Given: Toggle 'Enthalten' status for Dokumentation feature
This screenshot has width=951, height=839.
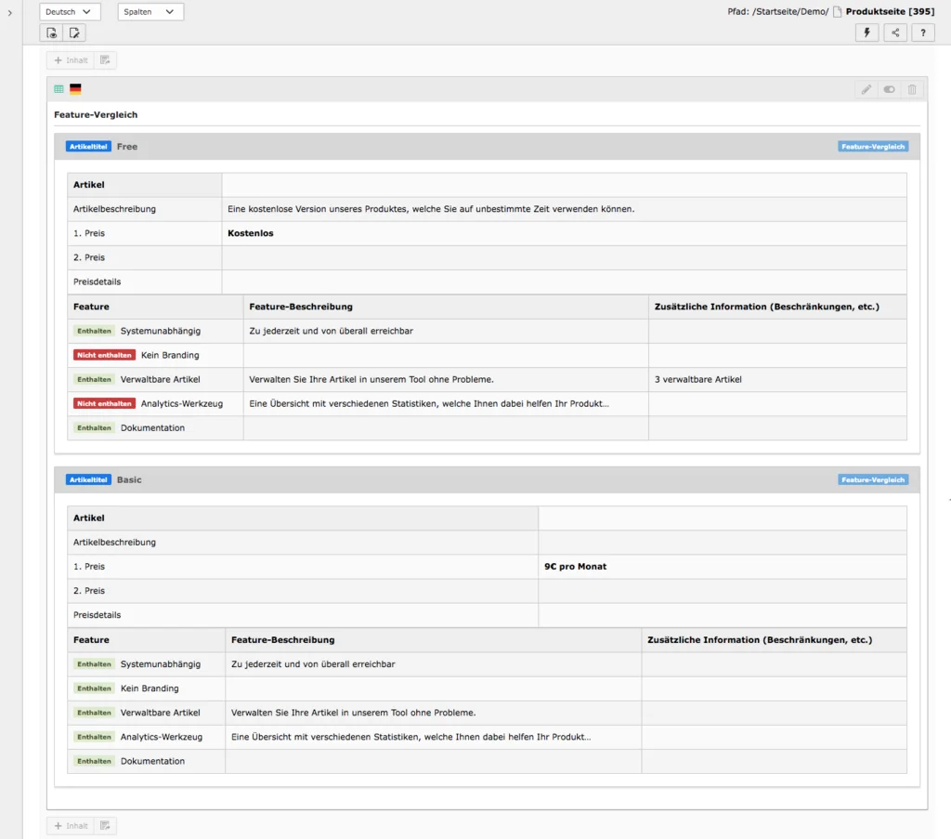Looking at the screenshot, I should coord(94,427).
